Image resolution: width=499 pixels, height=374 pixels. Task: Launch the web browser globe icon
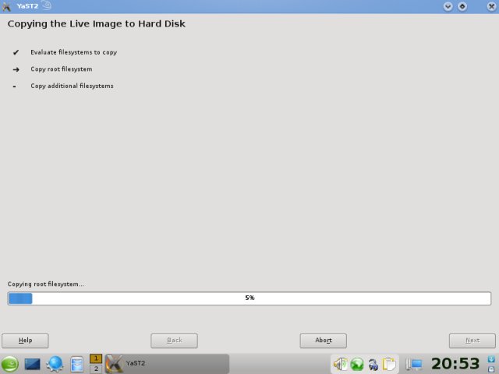click(55, 364)
